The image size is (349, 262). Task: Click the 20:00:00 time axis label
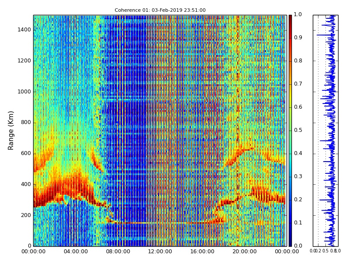click(x=244, y=252)
